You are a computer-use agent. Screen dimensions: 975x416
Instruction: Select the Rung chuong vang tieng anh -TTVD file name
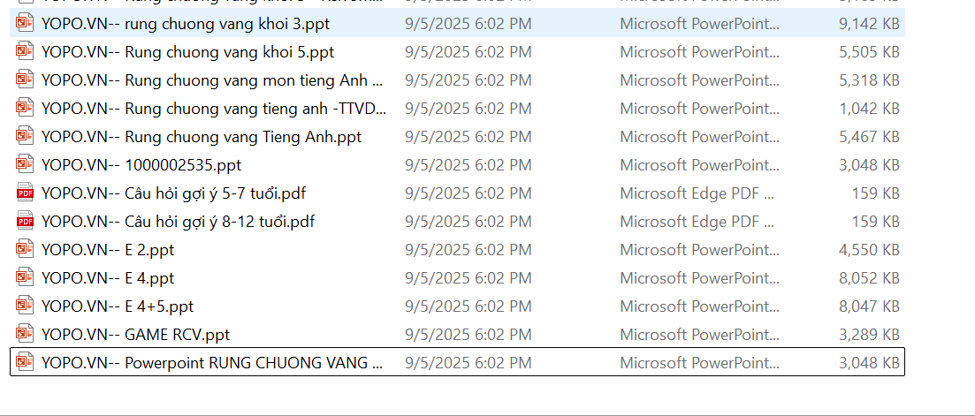214,109
